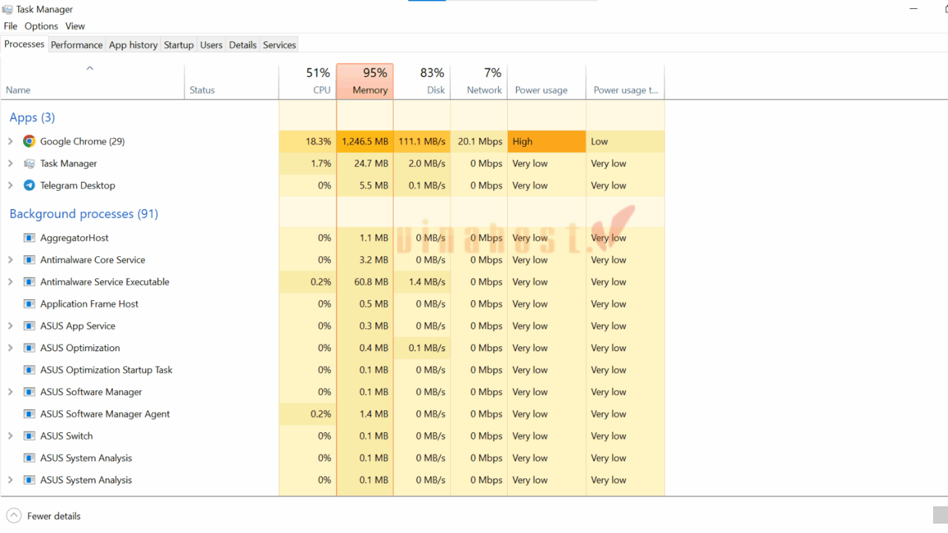Expand the Telegram Desktop process group

(x=10, y=185)
